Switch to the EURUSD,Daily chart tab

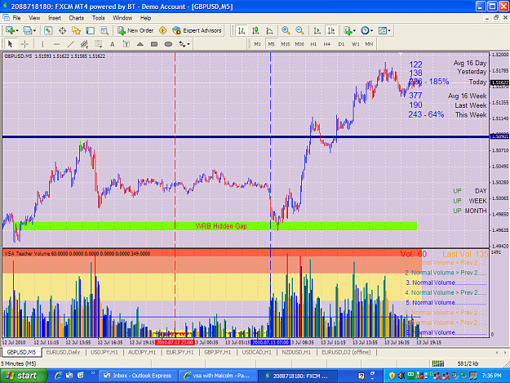(x=63, y=353)
